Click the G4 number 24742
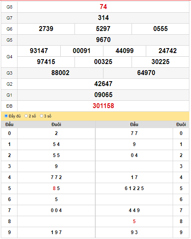 pos(167,51)
